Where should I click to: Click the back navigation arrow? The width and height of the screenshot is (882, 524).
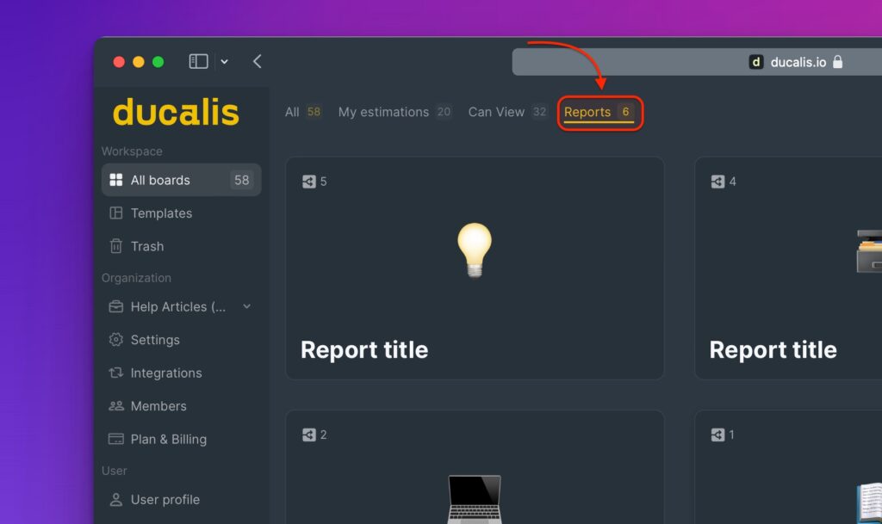256,61
